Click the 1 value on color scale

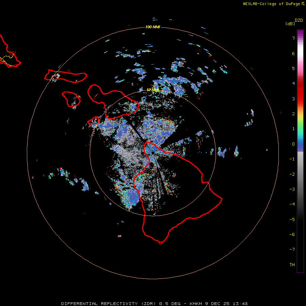tap(293, 129)
